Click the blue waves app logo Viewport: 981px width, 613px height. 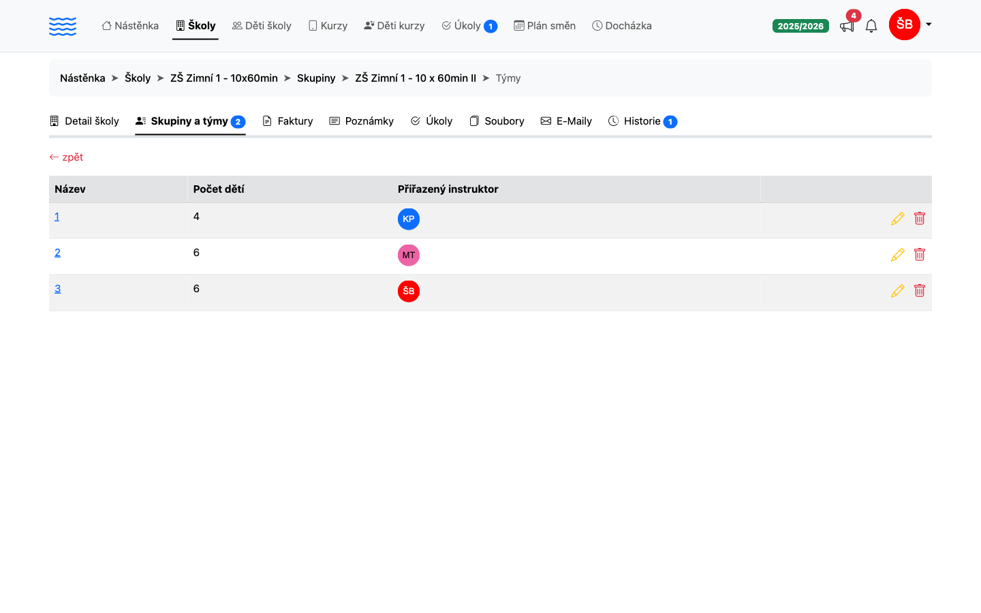(x=63, y=26)
